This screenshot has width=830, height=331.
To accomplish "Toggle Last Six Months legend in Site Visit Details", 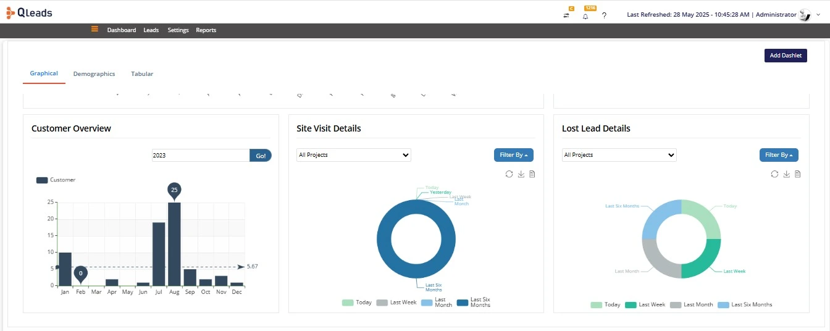I will pyautogui.click(x=474, y=303).
